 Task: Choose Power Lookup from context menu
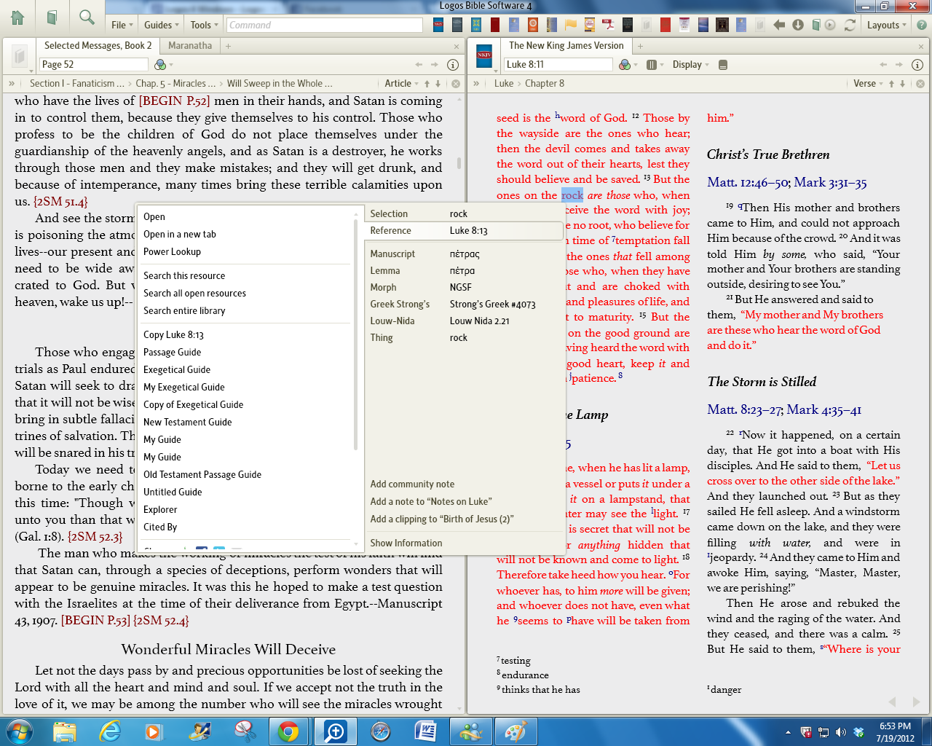tap(172, 252)
